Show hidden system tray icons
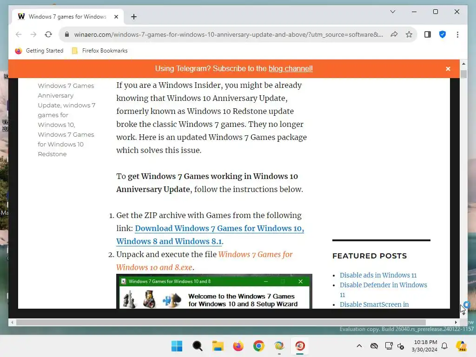The height and width of the screenshot is (357, 476). pyautogui.click(x=359, y=346)
